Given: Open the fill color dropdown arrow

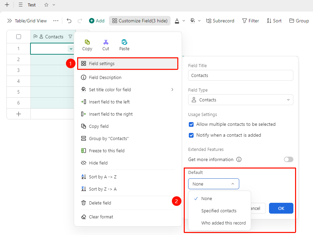Looking at the screenshot, I should pos(199,21).
